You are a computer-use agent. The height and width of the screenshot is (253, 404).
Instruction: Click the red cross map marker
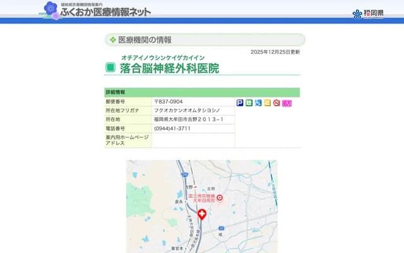[202, 215]
